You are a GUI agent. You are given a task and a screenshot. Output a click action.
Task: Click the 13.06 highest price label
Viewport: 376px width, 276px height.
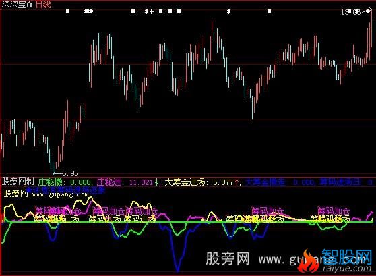350,12
